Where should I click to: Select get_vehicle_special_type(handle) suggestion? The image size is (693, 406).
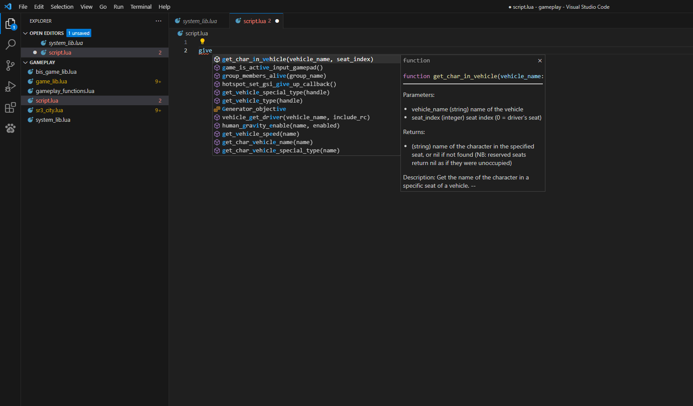[x=307, y=93]
